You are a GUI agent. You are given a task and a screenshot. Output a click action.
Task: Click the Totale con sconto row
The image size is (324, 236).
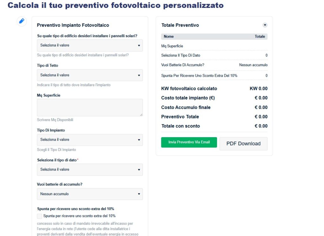(x=214, y=126)
